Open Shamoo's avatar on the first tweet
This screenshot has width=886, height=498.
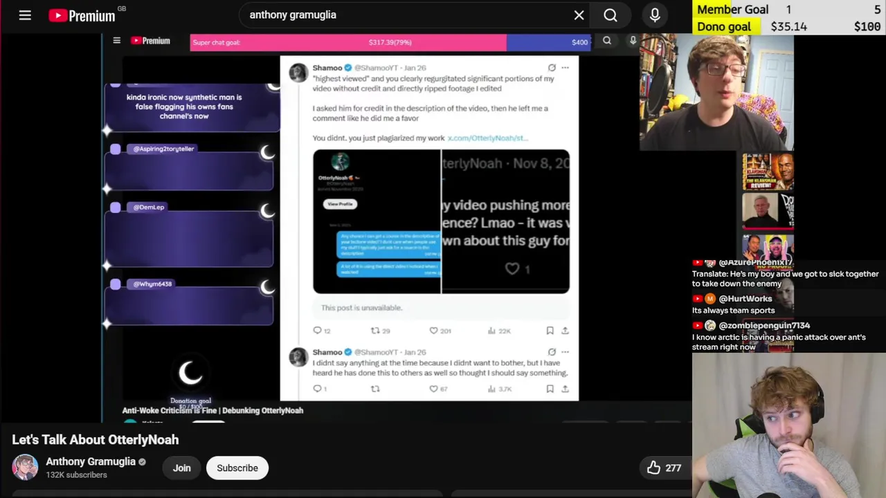pyautogui.click(x=298, y=73)
